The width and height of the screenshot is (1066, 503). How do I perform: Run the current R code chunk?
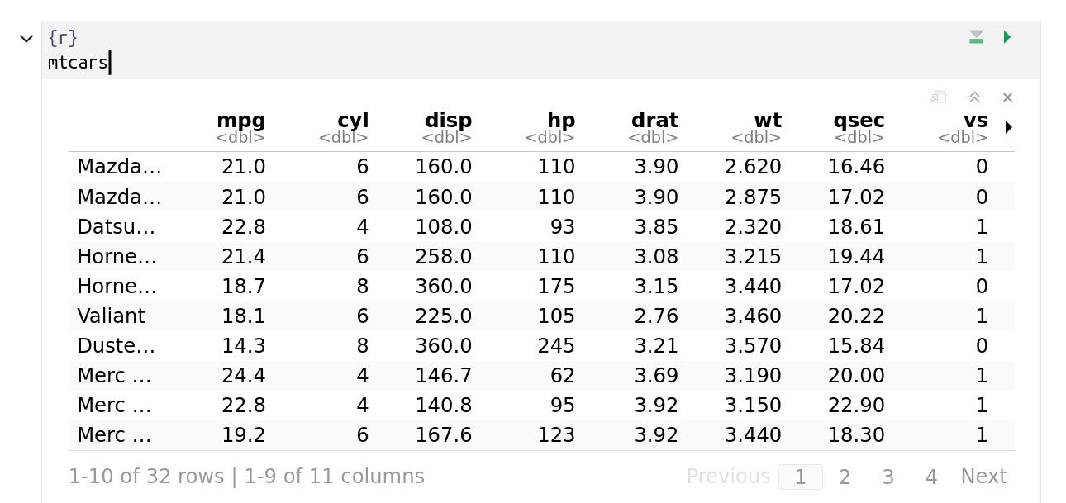click(x=1007, y=37)
